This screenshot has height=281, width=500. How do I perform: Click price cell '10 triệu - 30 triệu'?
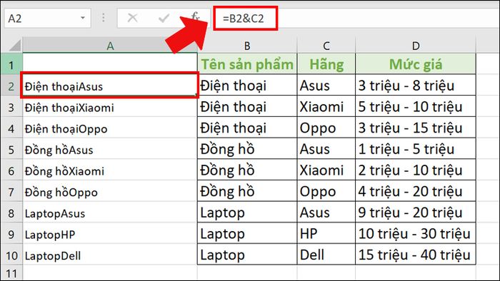(416, 234)
